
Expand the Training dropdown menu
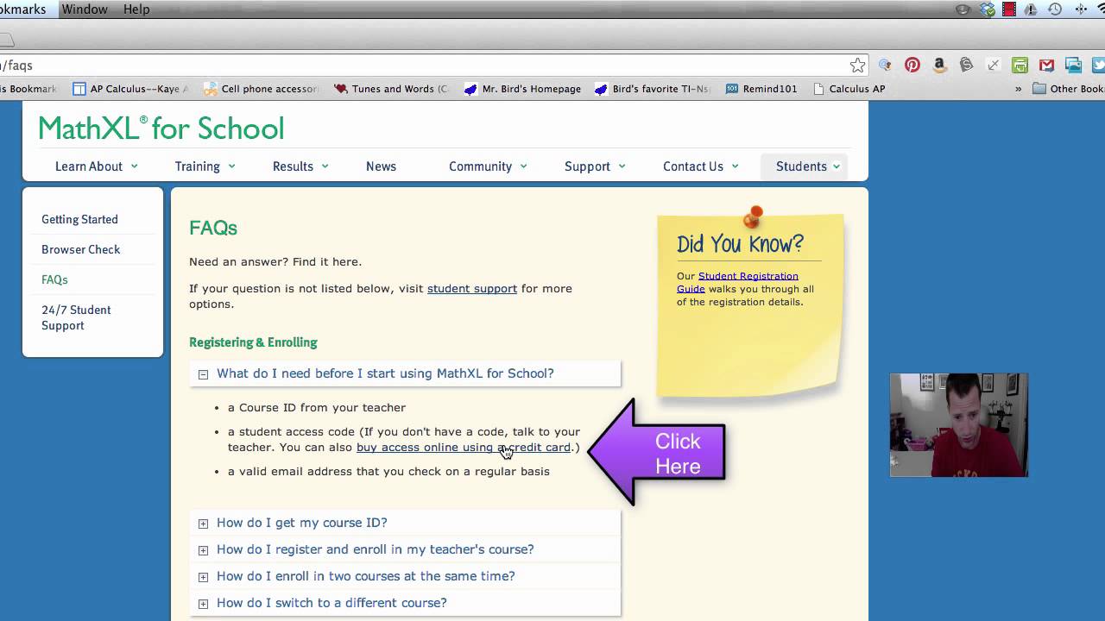[205, 166]
